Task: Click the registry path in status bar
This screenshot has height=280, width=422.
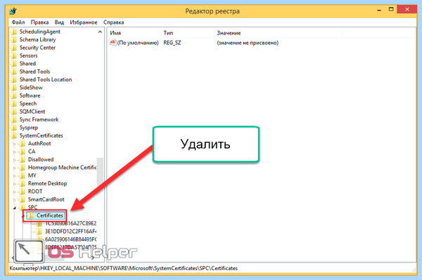Action: coord(124,268)
